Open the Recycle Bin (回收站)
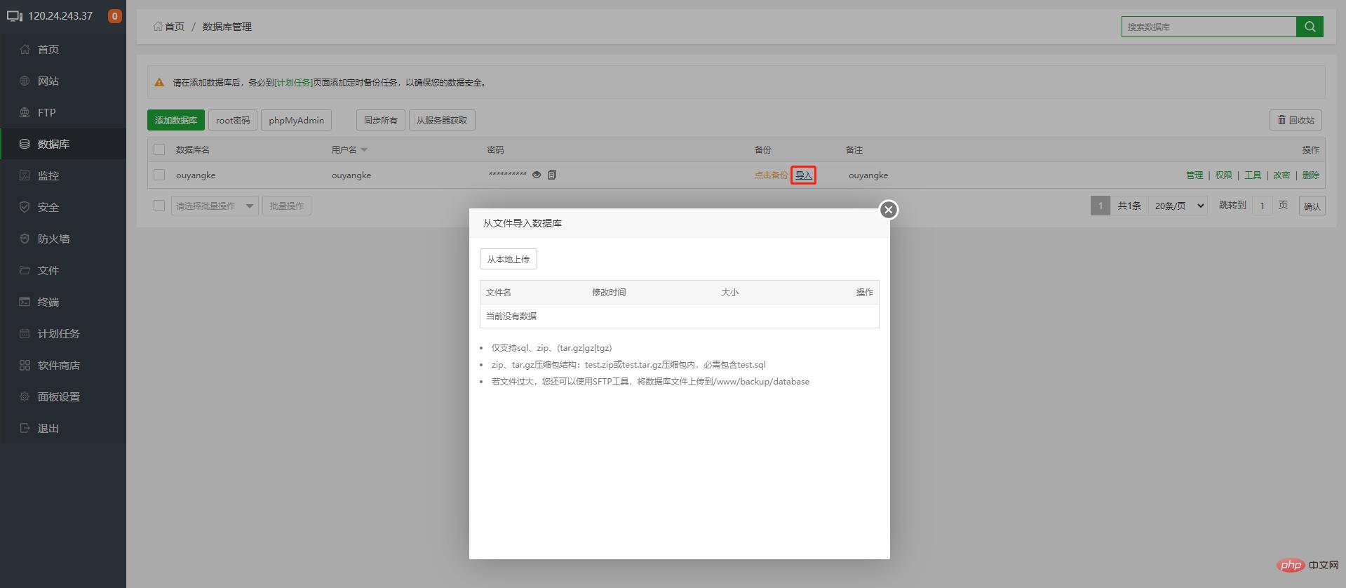Screen dimensions: 1346x588 tap(1295, 120)
